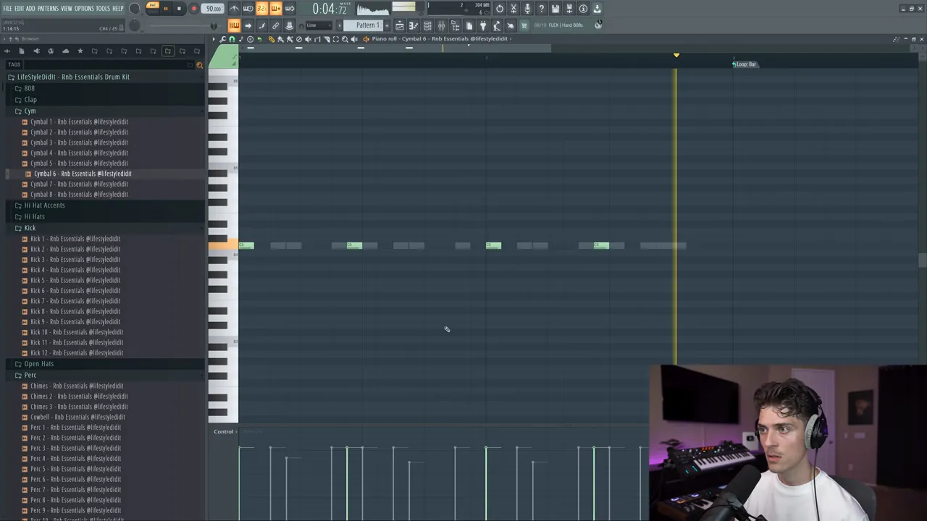Select Kick 5 sample in browser
This screenshot has width=927, height=521.
pyautogui.click(x=75, y=280)
